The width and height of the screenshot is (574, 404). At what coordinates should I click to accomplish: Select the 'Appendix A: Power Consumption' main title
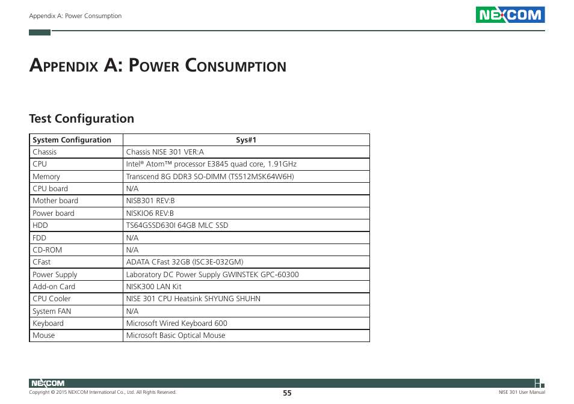tap(158, 65)
